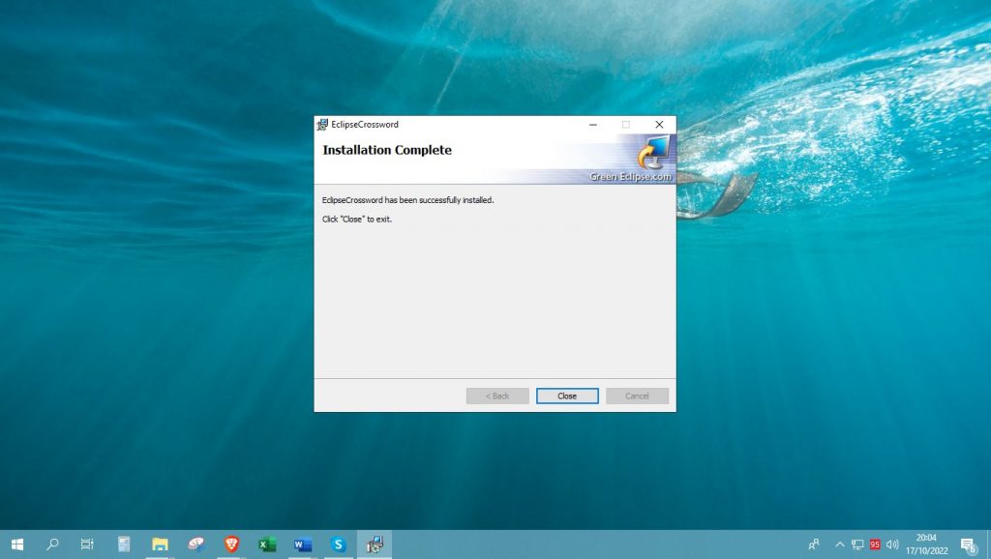
Task: Start Skype from the taskbar
Action: click(337, 544)
